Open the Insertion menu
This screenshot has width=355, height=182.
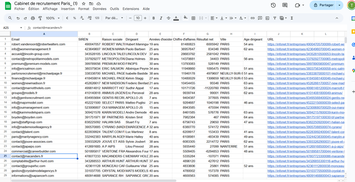(68, 9)
